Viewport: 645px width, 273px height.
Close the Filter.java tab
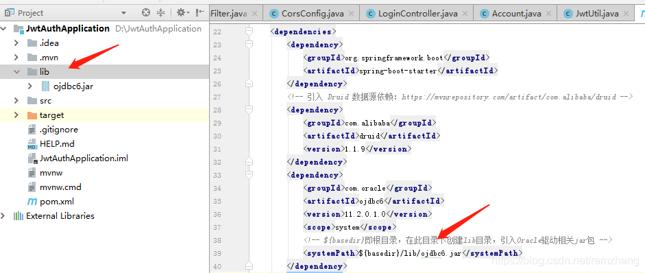[x=254, y=14]
